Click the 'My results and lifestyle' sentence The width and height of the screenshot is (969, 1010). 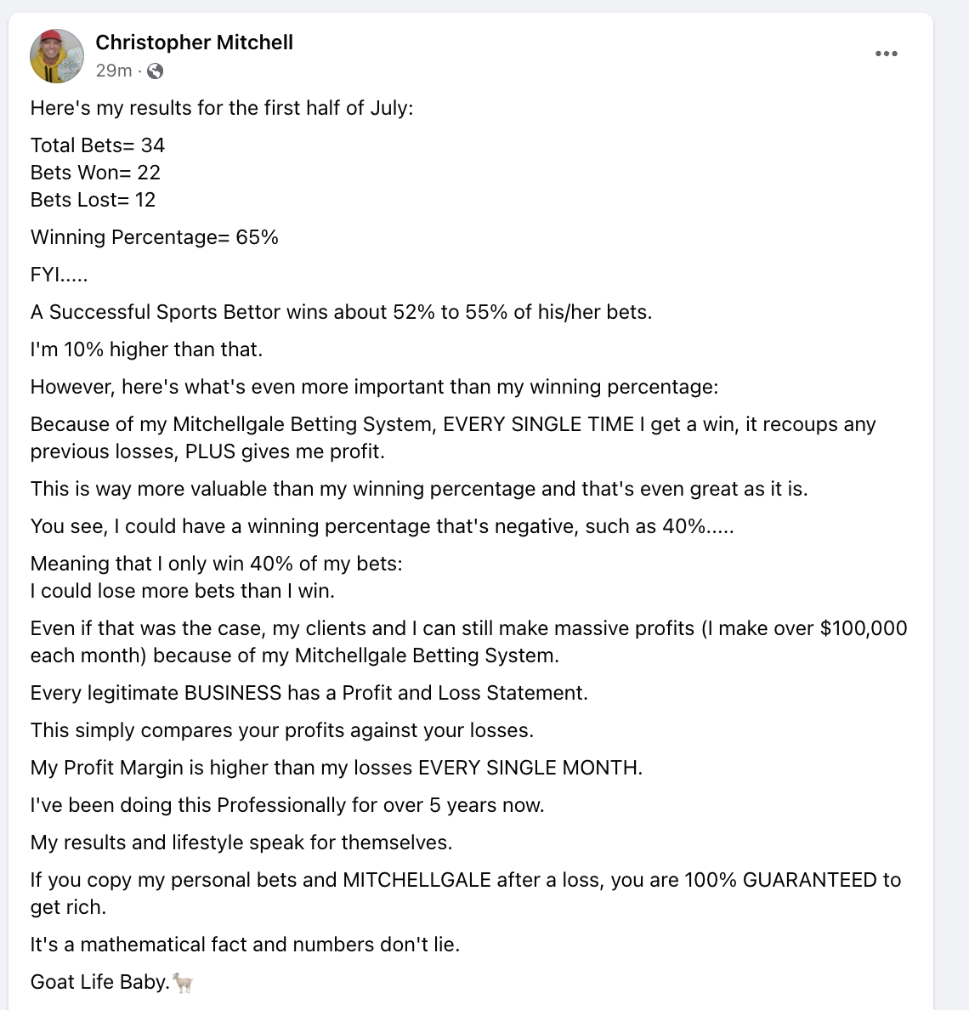click(x=241, y=843)
